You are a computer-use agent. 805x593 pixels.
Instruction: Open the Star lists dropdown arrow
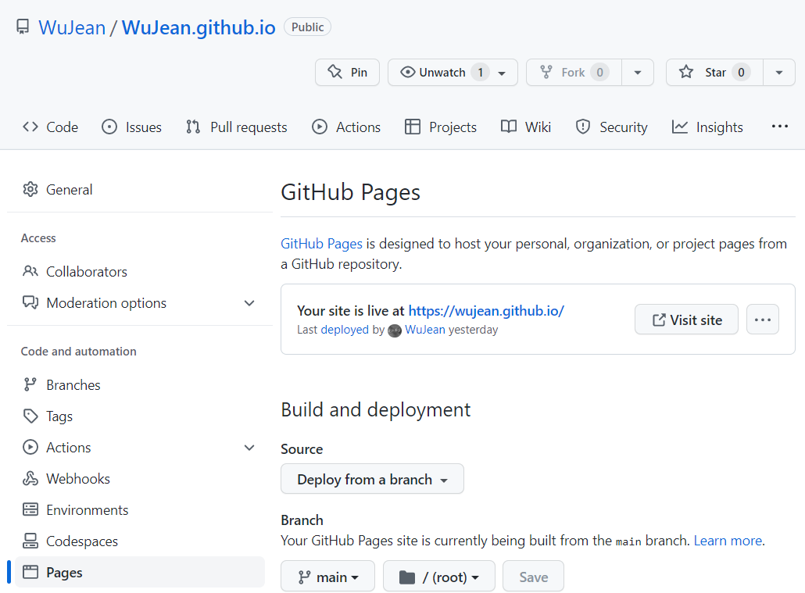point(779,73)
